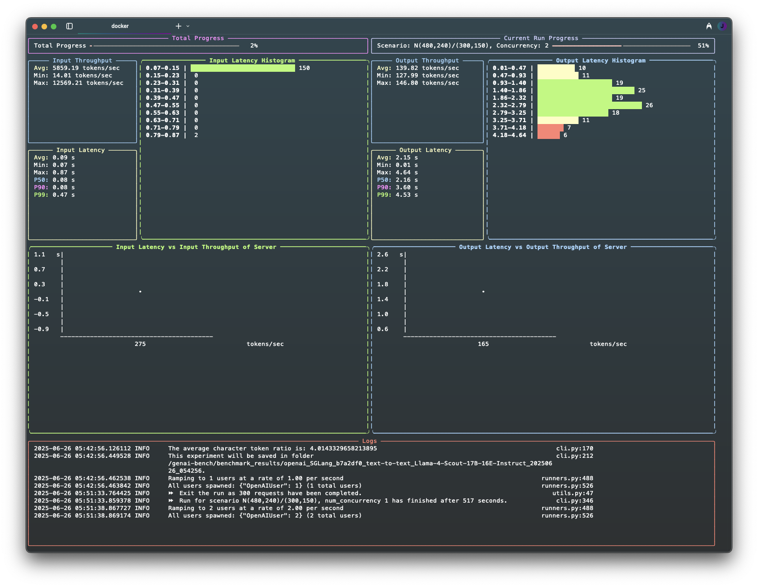Click the scatter point in Output Latency chart

(x=483, y=292)
